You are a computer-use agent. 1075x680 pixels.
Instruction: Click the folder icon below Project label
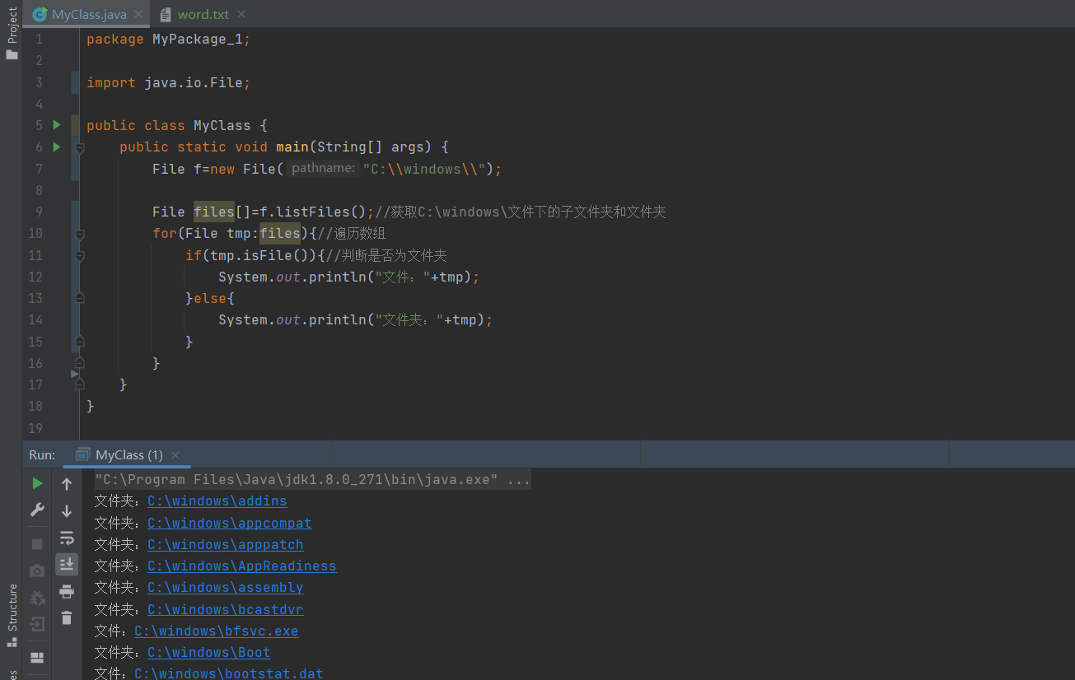click(x=12, y=54)
